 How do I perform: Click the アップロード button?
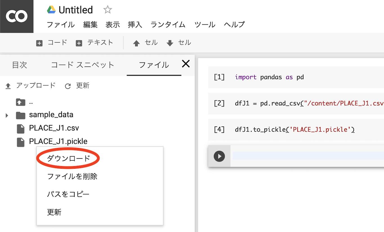[x=31, y=86]
